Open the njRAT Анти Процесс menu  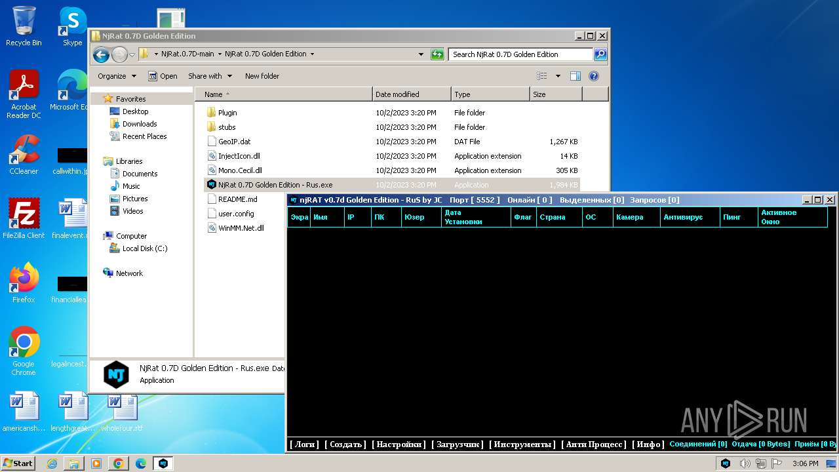click(594, 444)
